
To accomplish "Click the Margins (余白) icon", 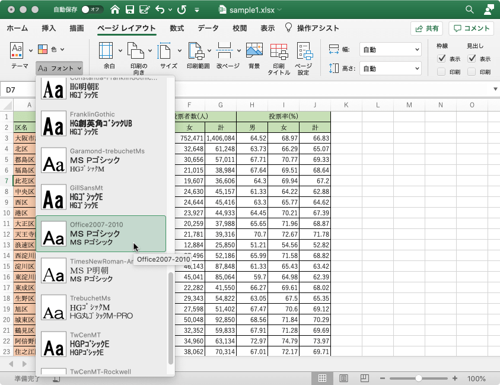I will [106, 52].
